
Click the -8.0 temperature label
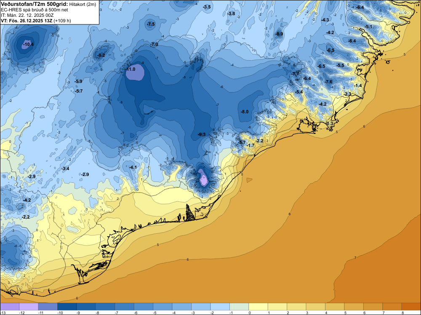(x=244, y=112)
